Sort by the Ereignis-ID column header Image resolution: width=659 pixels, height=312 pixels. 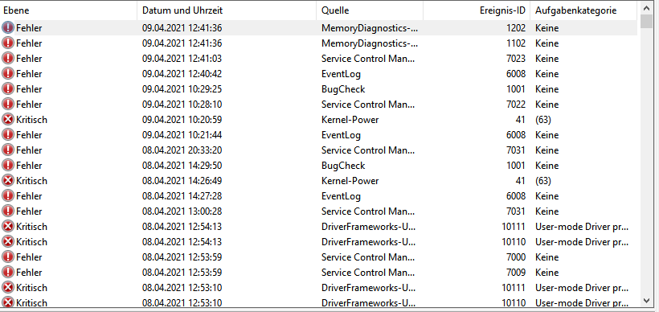click(x=477, y=10)
